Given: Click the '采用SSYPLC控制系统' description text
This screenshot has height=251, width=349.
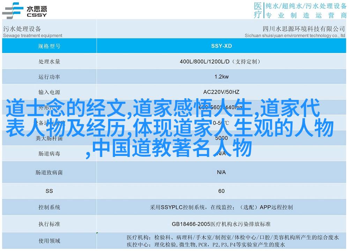Looking at the screenshot, I should pos(221,207).
